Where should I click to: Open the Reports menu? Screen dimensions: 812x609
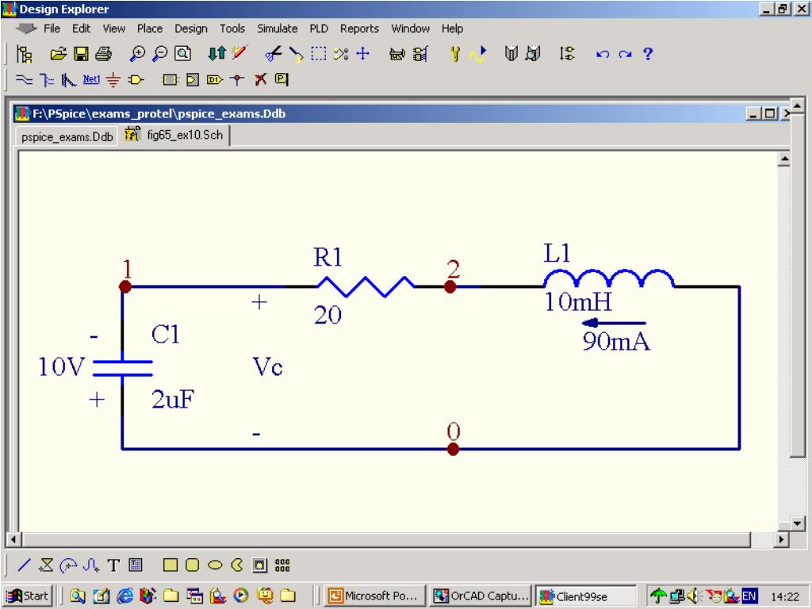click(x=359, y=29)
